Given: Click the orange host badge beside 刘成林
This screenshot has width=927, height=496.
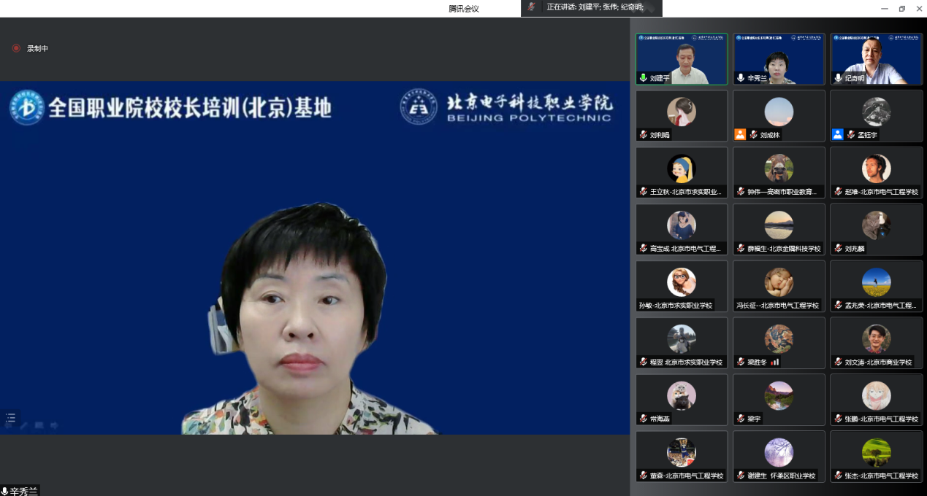Looking at the screenshot, I should pos(740,134).
